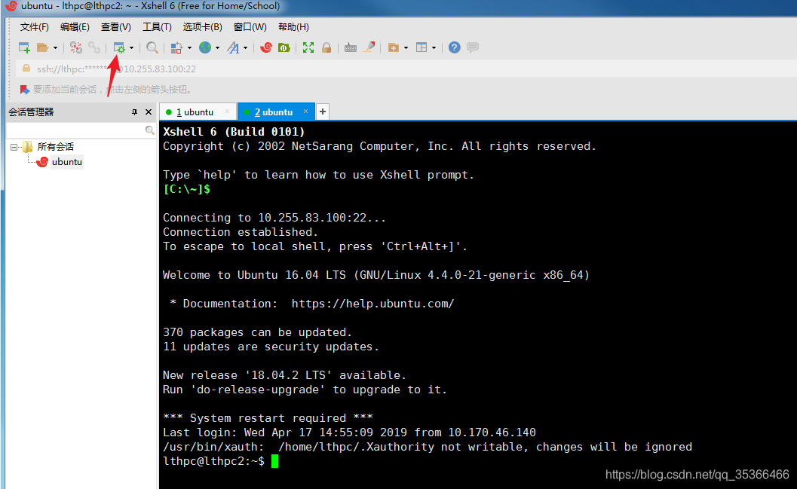This screenshot has height=489, width=797.
Task: Click the Reconnect chain-link icon
Action: click(x=94, y=47)
